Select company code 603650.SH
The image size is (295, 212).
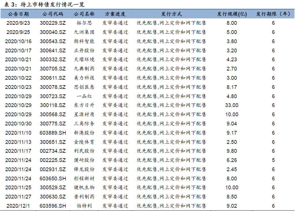[x=53, y=179]
